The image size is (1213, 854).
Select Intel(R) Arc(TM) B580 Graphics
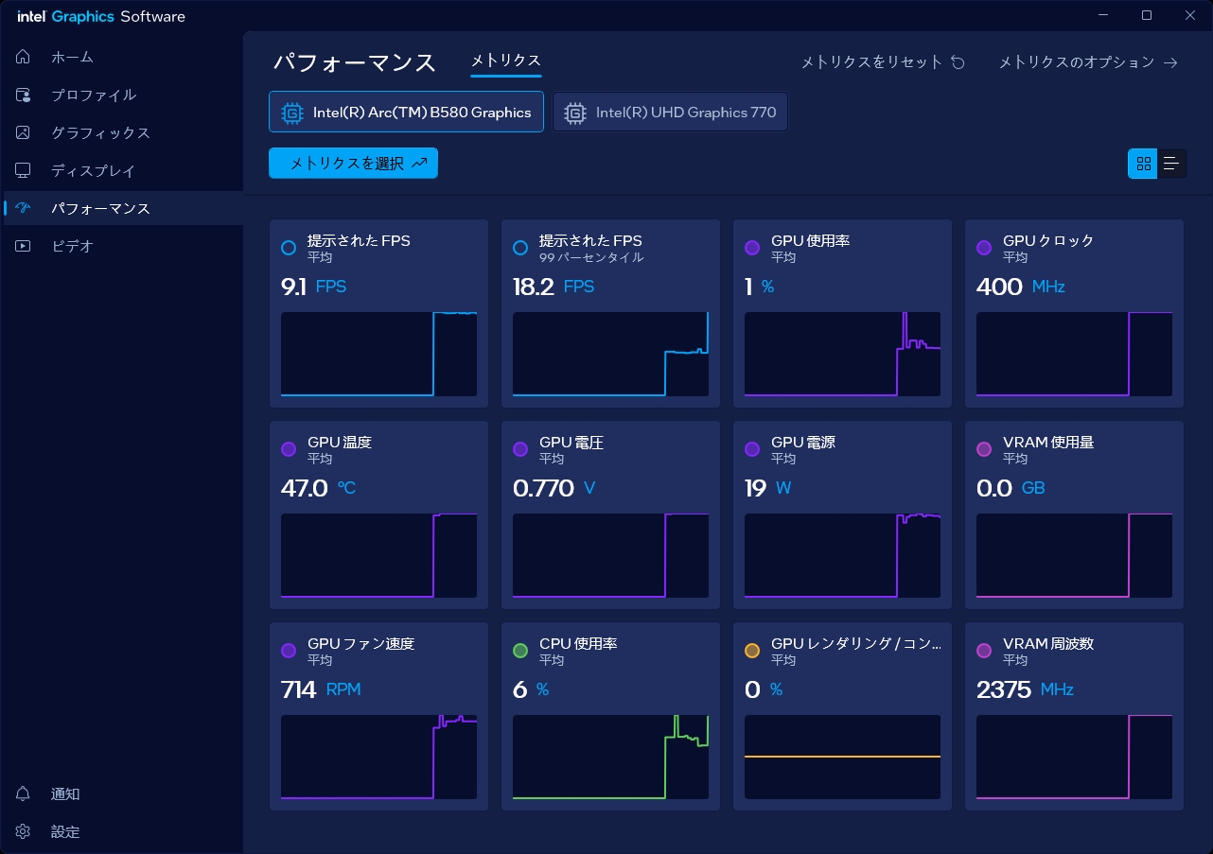click(x=406, y=113)
